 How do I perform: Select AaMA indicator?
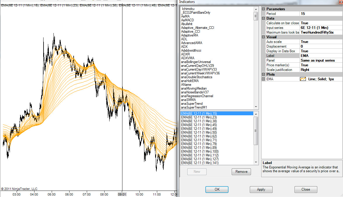tap(185, 16)
